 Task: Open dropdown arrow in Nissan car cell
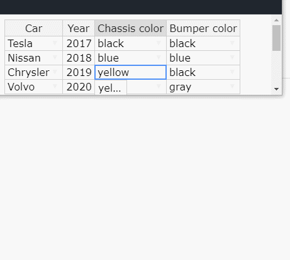(x=55, y=57)
